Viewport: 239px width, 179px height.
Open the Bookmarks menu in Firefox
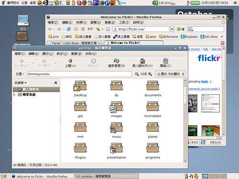click(x=110, y=22)
